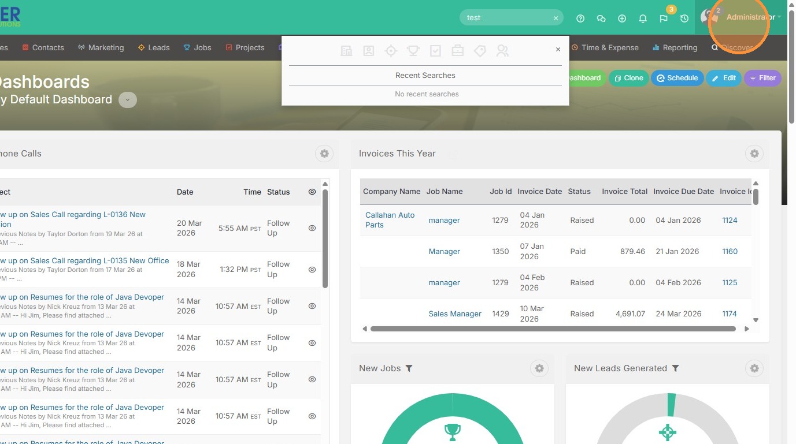This screenshot has height=444, width=796.
Task: Filter search by the tag icon
Action: [480, 51]
